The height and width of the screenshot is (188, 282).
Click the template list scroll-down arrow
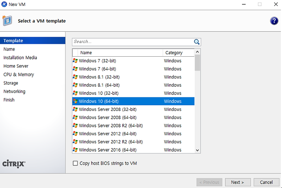(x=197, y=150)
